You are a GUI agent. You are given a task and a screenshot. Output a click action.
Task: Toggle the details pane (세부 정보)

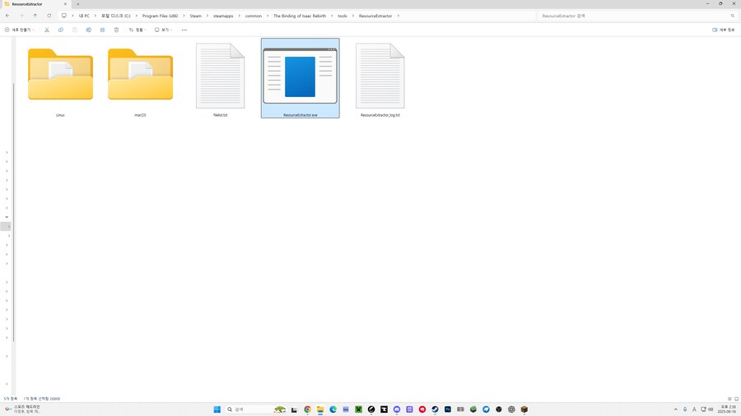[724, 30]
